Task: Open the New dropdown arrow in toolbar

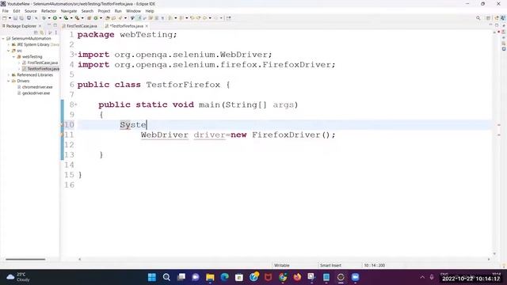Action: pos(10,18)
